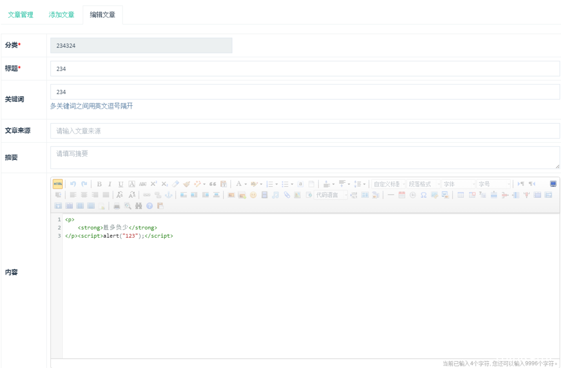Click the multiple image upload icon

coord(242,195)
